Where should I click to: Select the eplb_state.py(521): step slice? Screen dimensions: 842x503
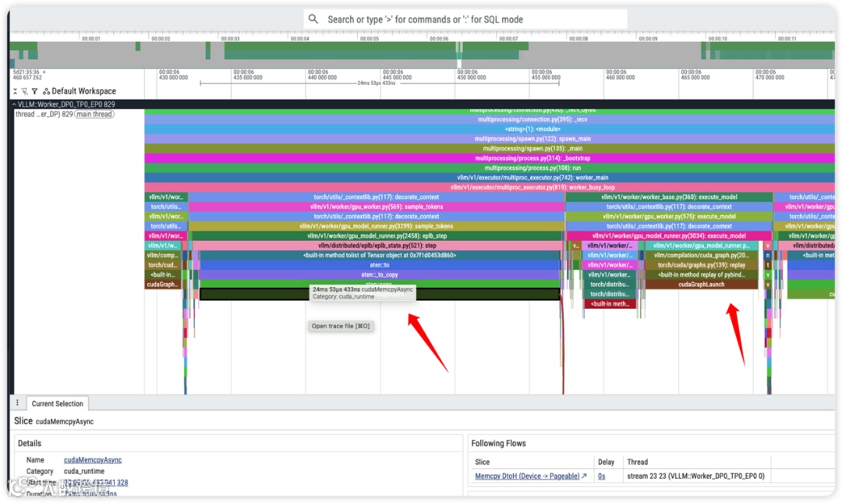[x=377, y=246]
